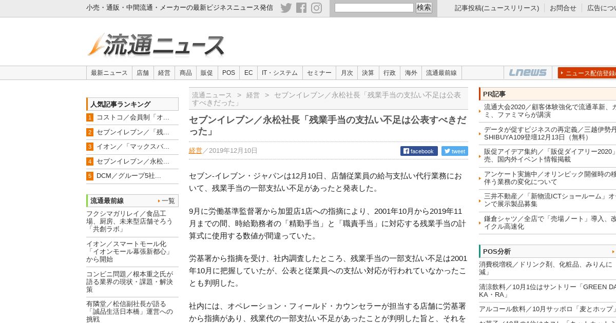Open the Twitter icon in header

(286, 8)
